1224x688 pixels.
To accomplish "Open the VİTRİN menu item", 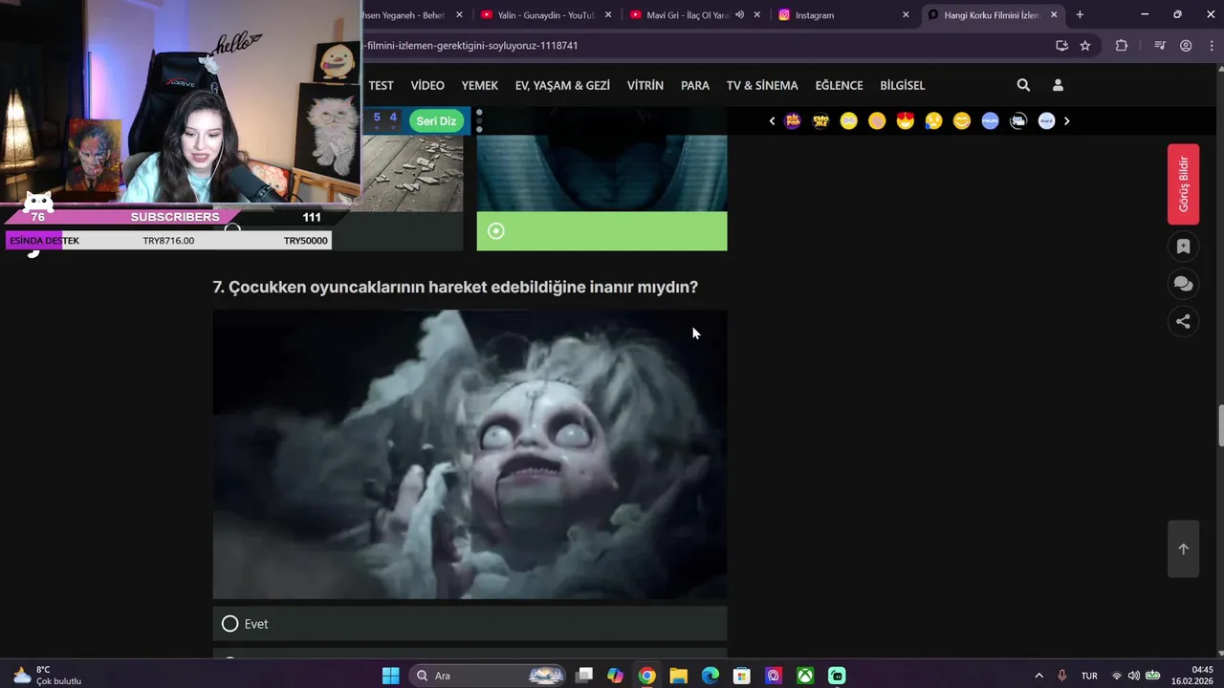I will pos(645,85).
